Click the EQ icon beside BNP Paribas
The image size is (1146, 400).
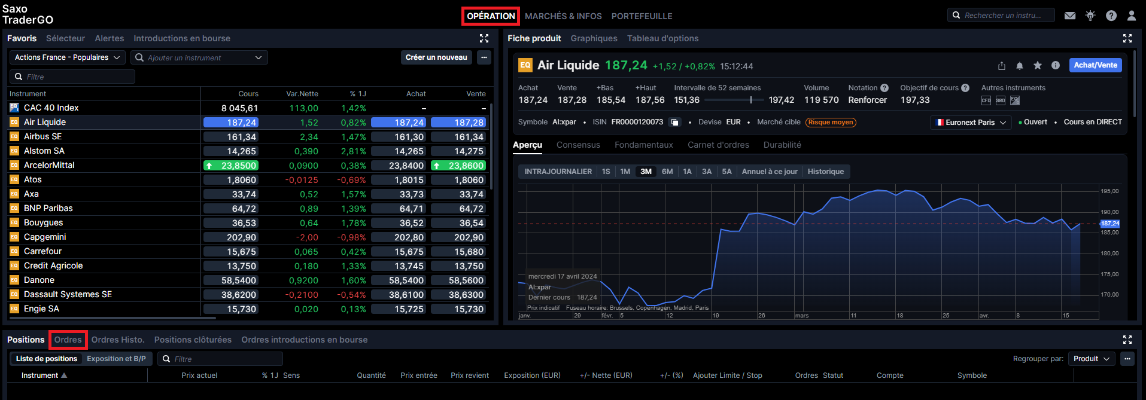(x=14, y=208)
